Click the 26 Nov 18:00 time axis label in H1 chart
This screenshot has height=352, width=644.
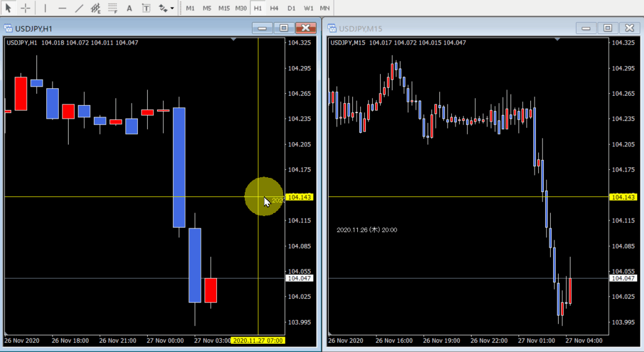pos(70,340)
